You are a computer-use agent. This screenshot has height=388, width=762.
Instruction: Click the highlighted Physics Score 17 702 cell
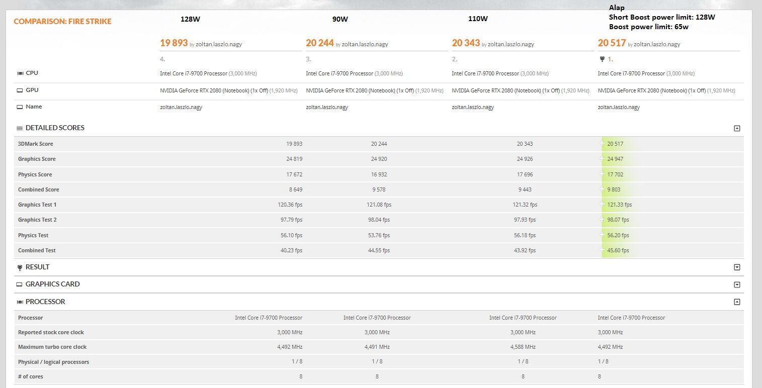(615, 174)
